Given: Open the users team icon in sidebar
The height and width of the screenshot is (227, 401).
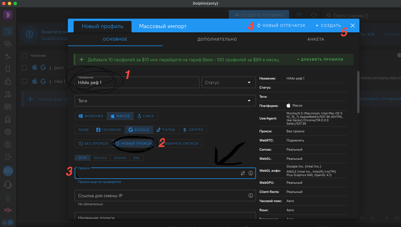Looking at the screenshot, I should pos(8,94).
